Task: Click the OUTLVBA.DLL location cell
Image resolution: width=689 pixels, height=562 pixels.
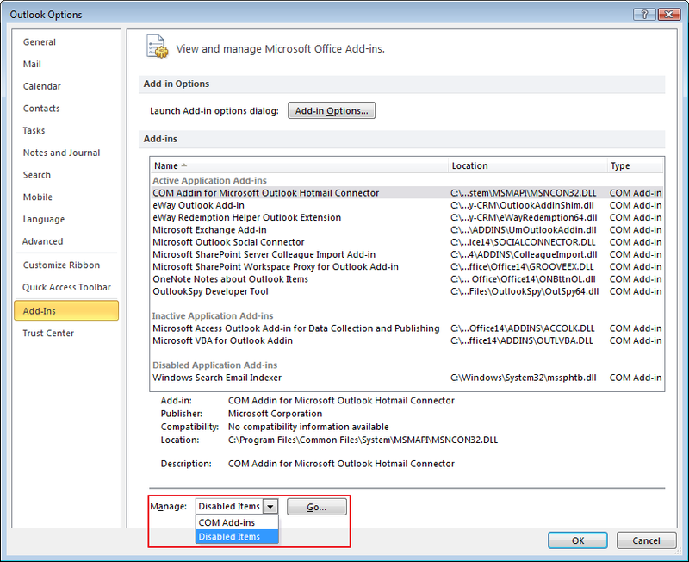Action: click(522, 340)
